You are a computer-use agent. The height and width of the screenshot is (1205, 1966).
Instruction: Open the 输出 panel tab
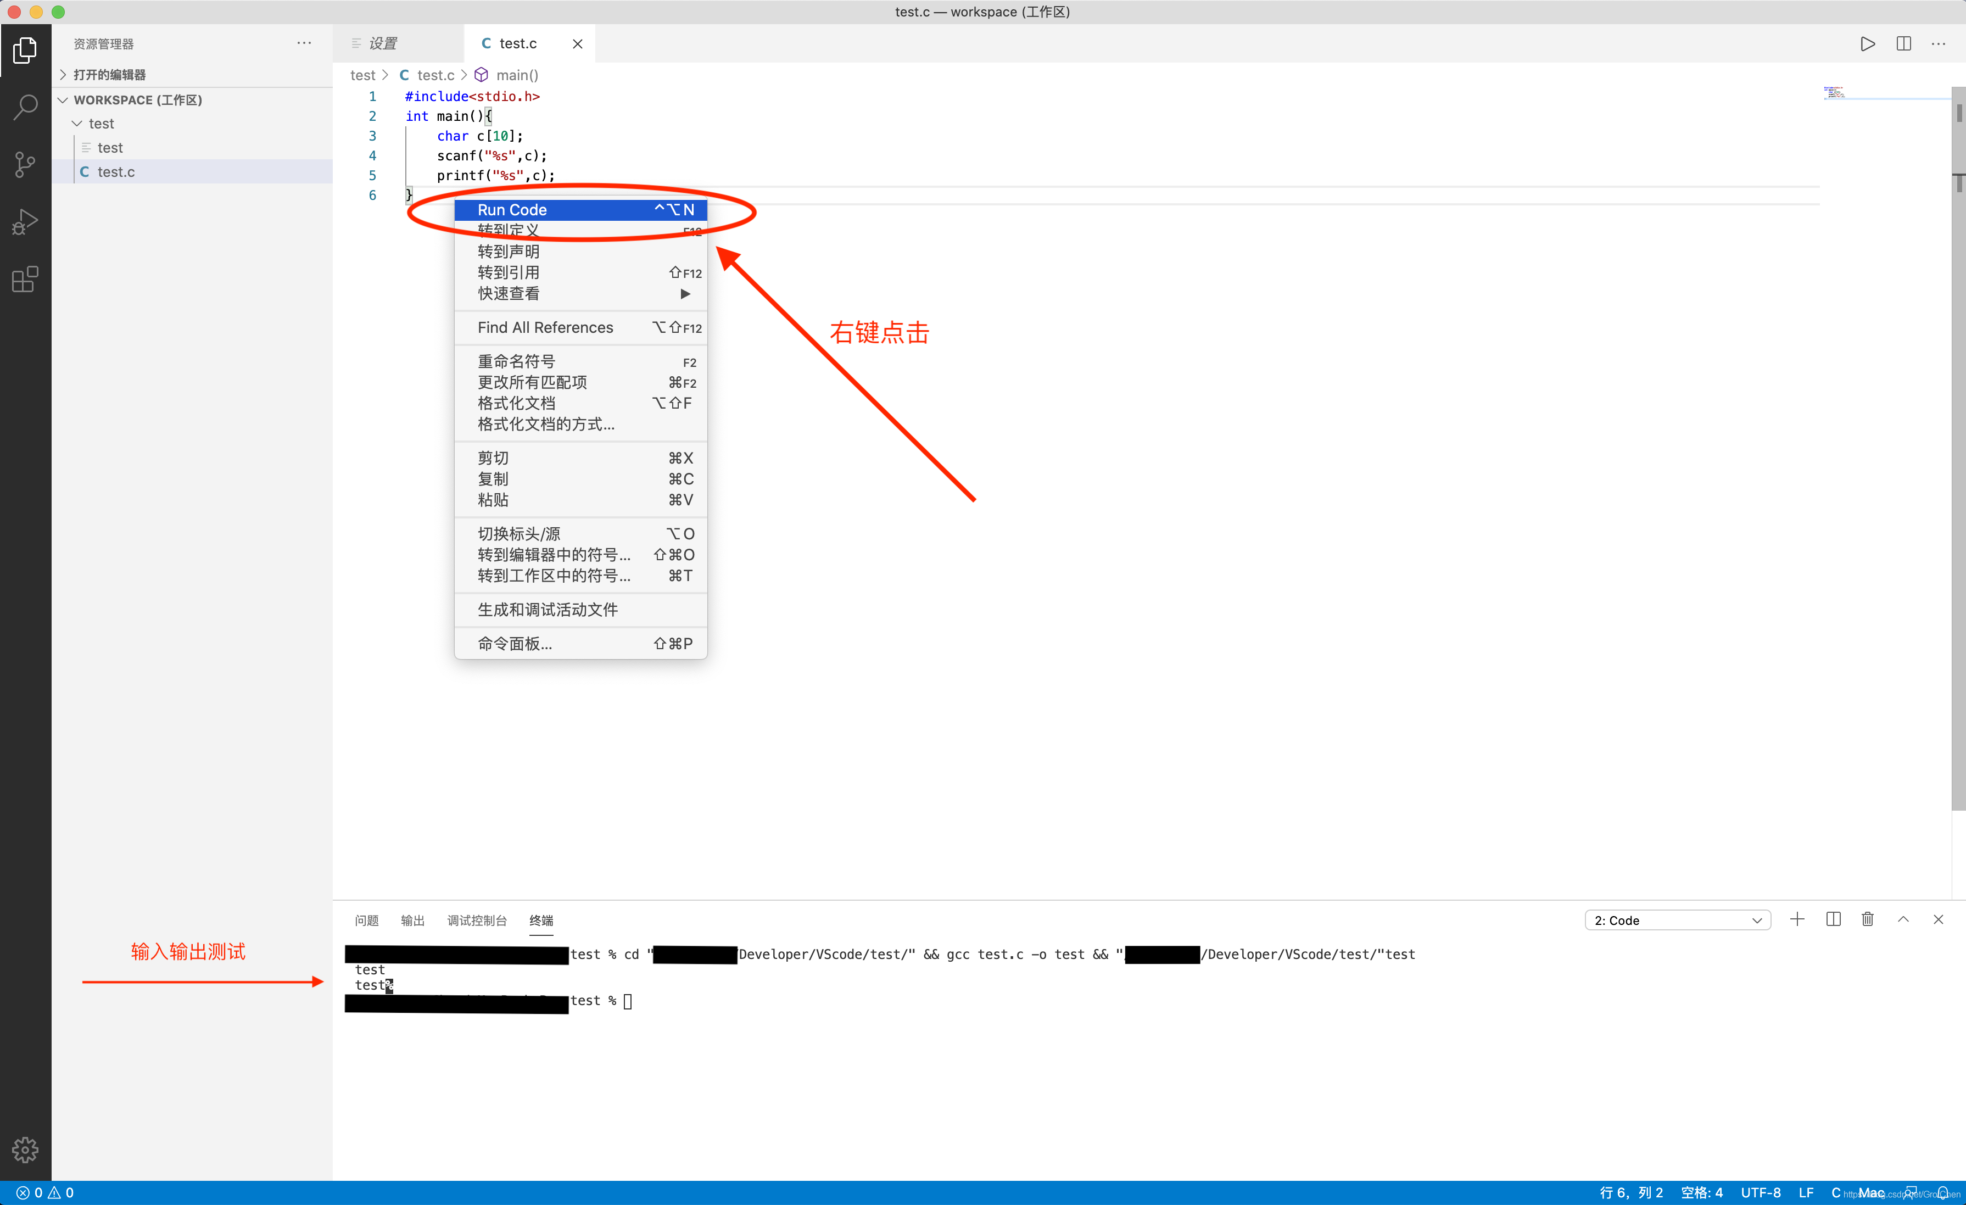(412, 920)
